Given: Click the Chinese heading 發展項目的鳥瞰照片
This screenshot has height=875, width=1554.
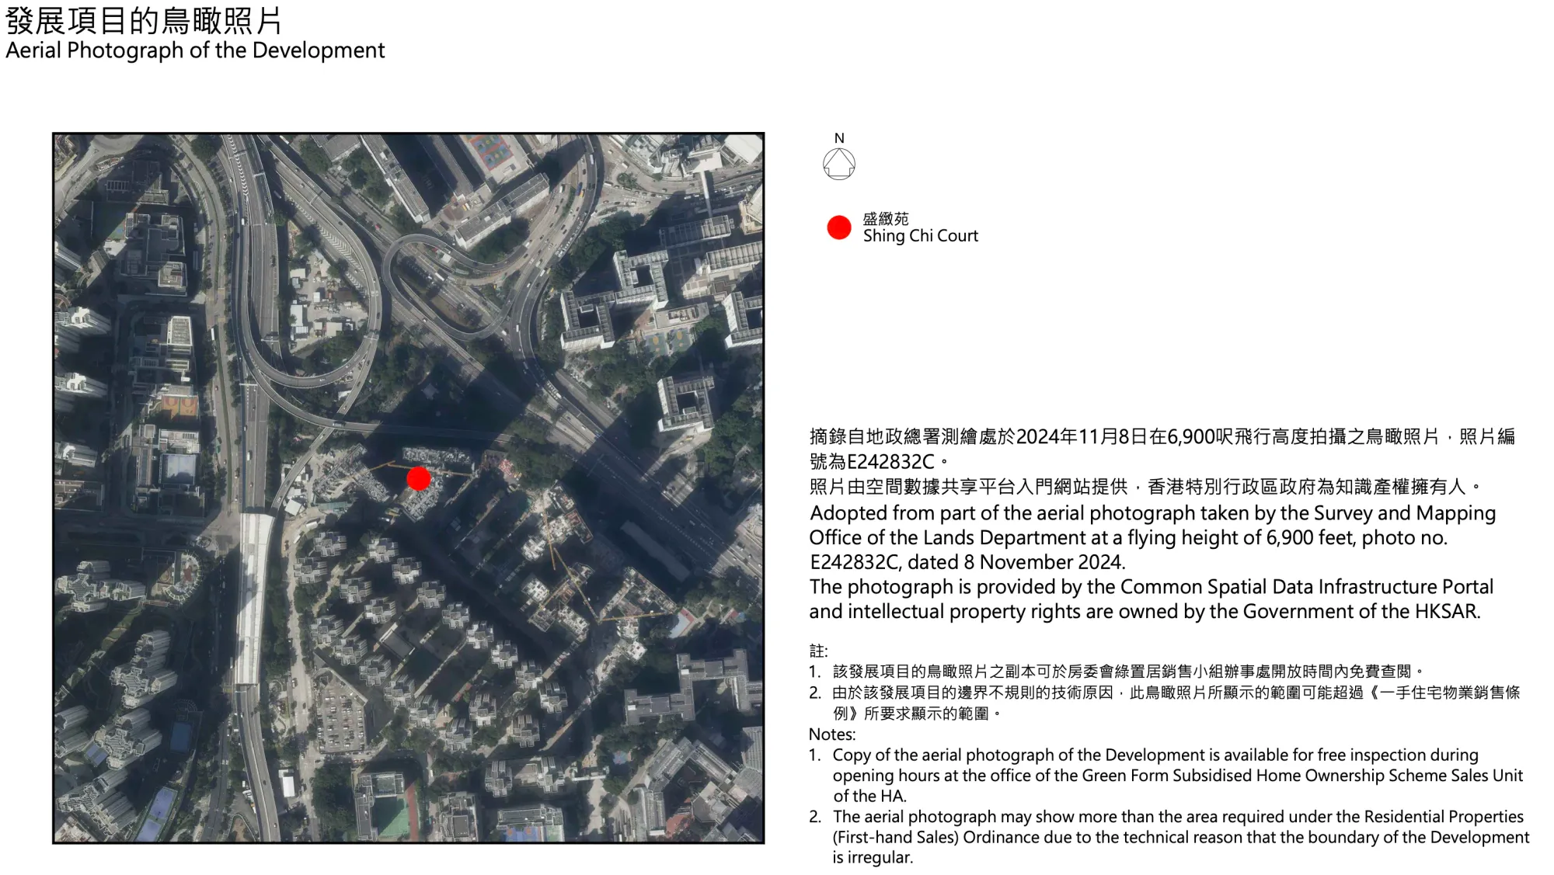Looking at the screenshot, I should tap(144, 21).
